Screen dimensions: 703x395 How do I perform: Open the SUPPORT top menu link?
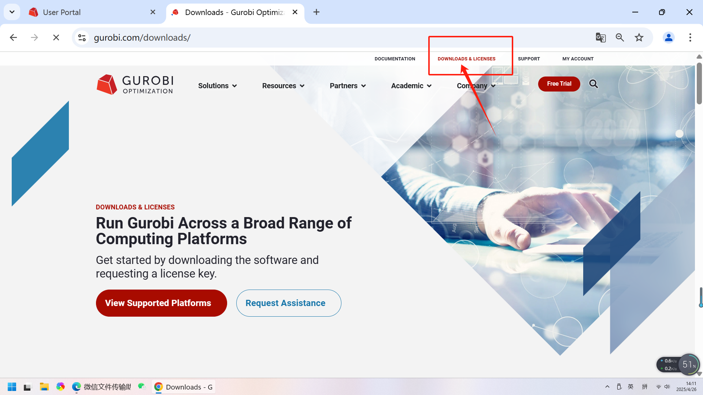tap(529, 59)
